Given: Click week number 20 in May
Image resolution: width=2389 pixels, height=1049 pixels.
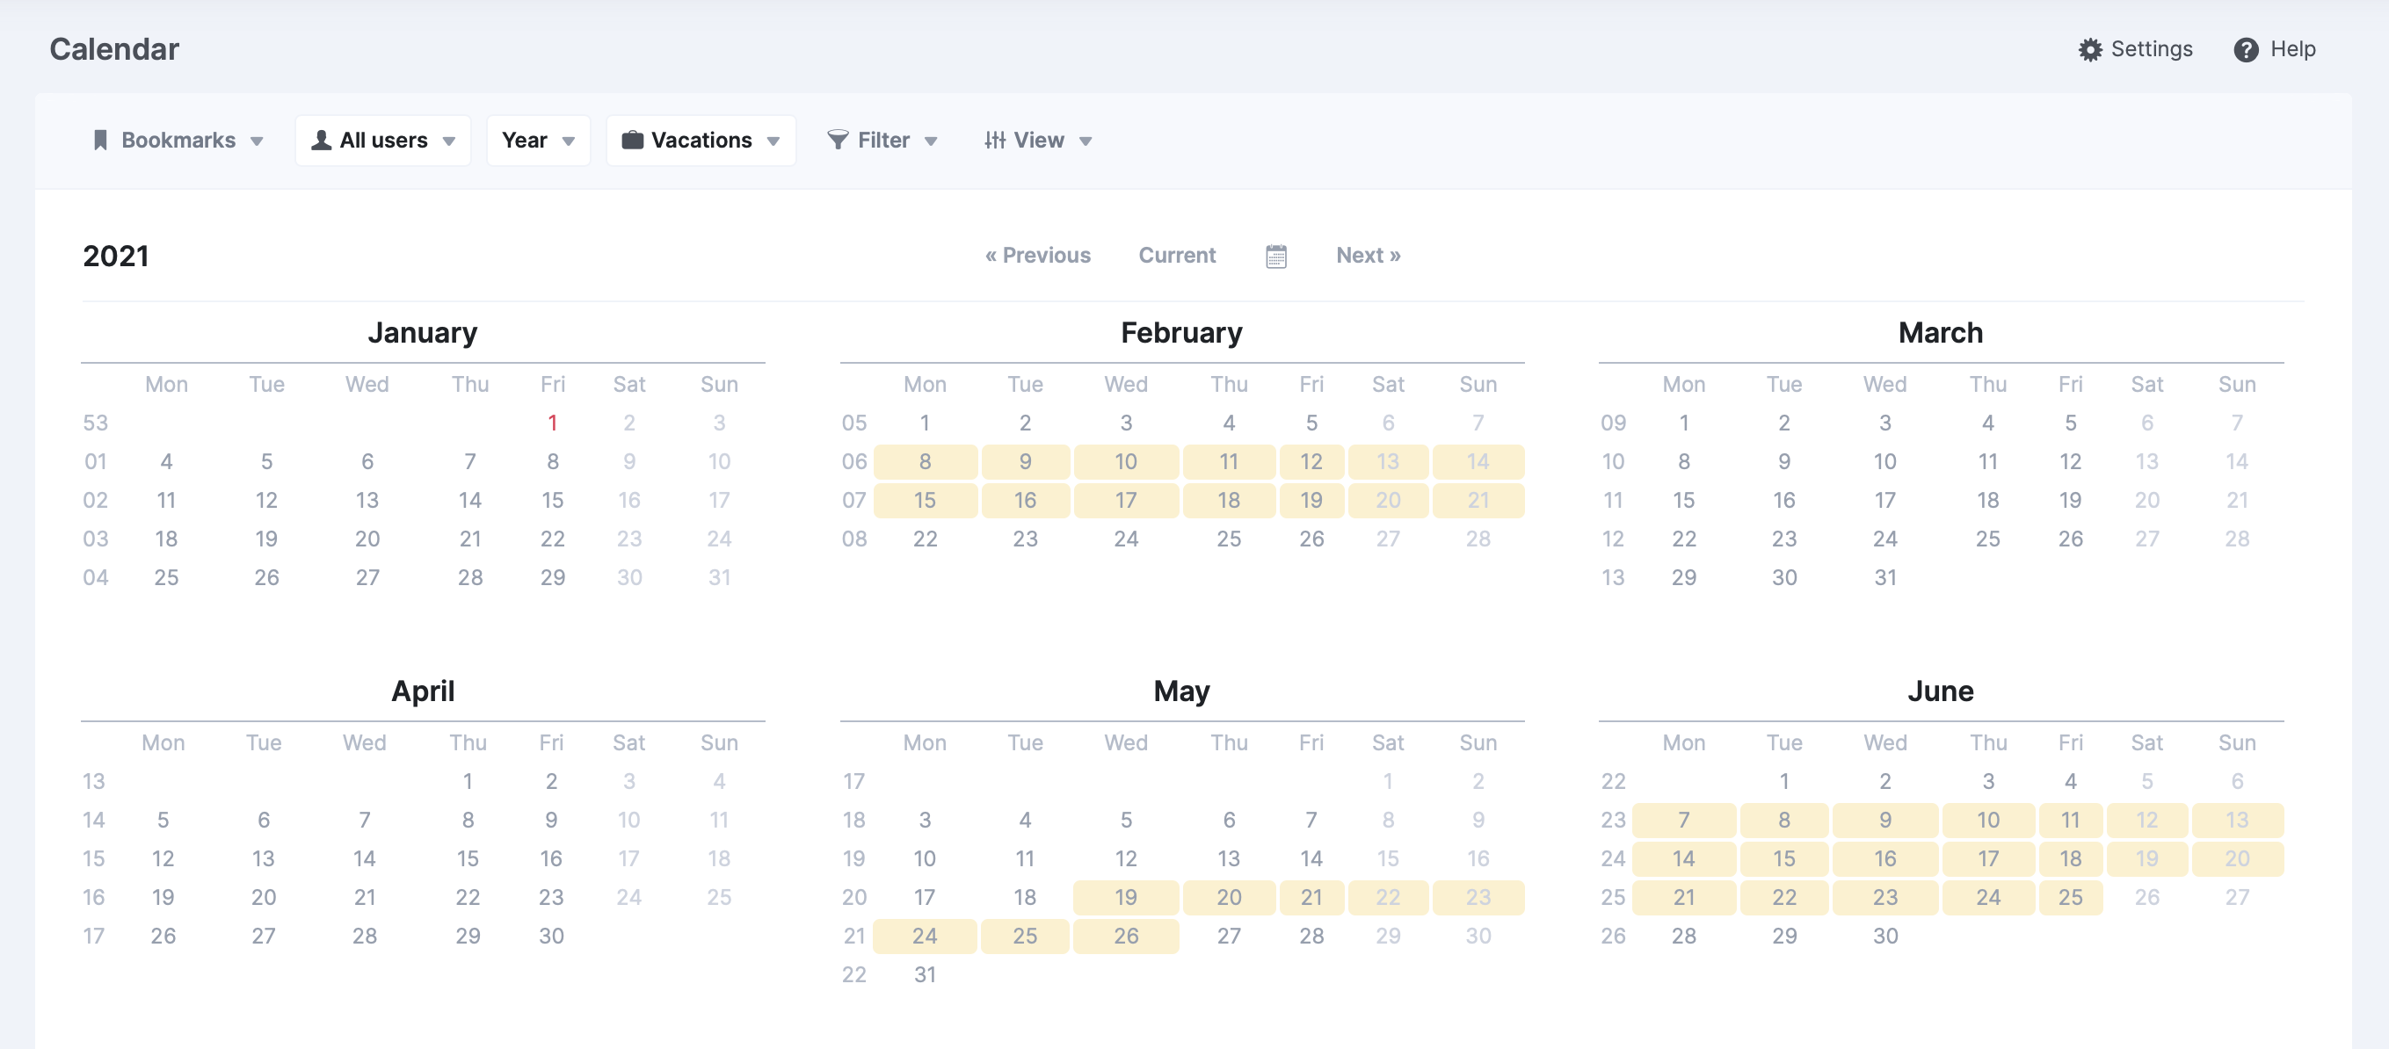Looking at the screenshot, I should click(854, 897).
